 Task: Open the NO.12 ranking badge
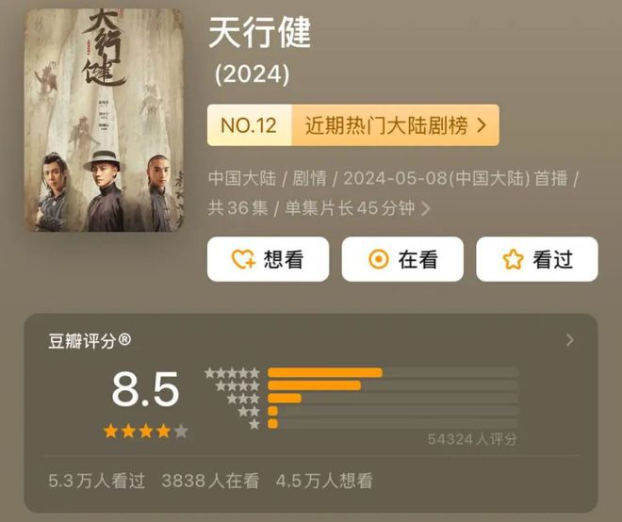(x=249, y=125)
